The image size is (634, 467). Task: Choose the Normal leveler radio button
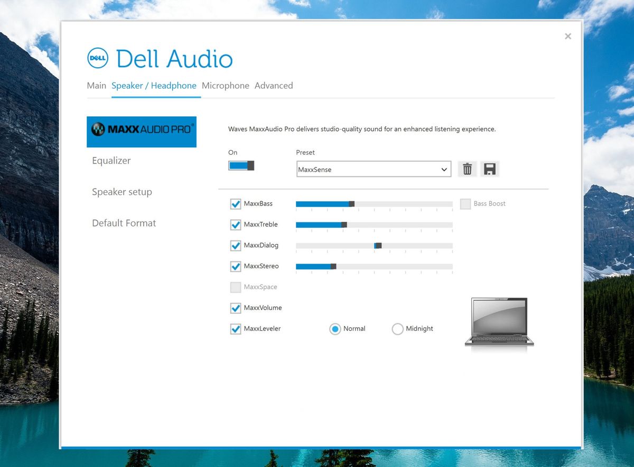335,329
